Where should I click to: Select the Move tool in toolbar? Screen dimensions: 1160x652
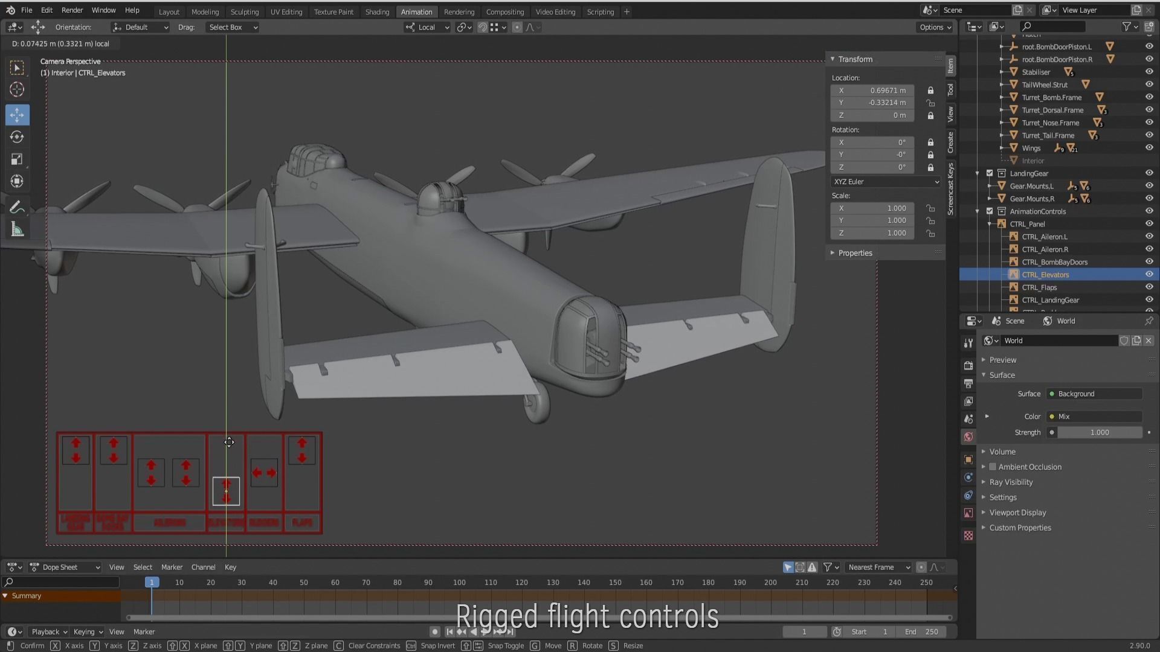[17, 115]
